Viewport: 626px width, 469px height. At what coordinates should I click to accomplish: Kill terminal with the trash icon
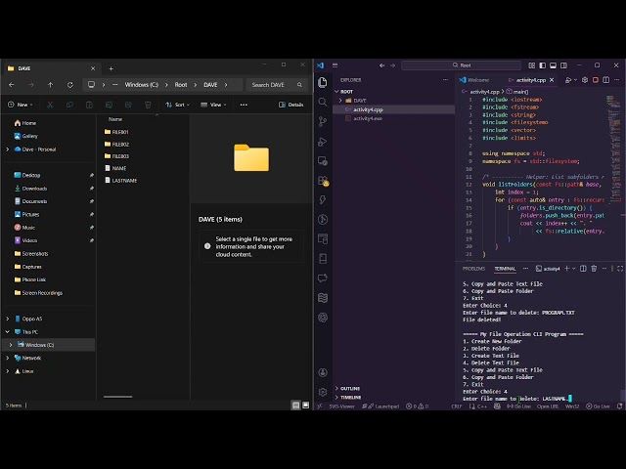tap(594, 269)
